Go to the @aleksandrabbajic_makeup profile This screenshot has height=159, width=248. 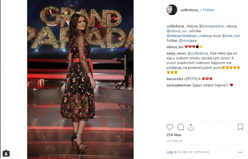tap(189, 36)
